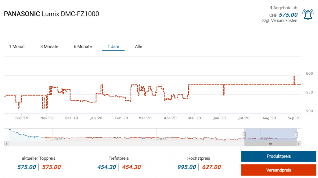The image size is (318, 178).
Task: Click the 2016 area in navigator
Action: (x=58, y=139)
